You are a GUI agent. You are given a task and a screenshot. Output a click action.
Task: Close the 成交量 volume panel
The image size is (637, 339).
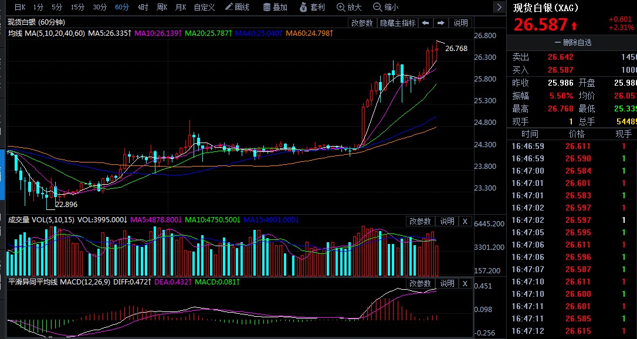point(465,221)
